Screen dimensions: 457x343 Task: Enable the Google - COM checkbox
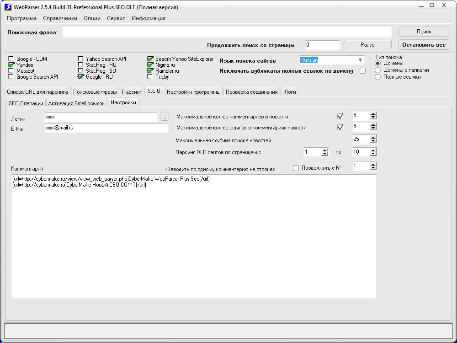[11, 59]
